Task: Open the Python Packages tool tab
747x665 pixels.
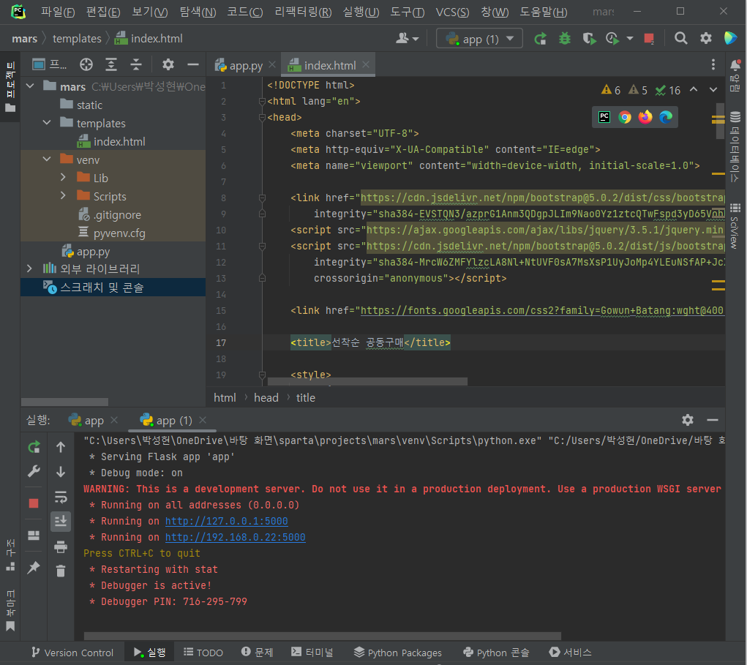Action: tap(398, 653)
